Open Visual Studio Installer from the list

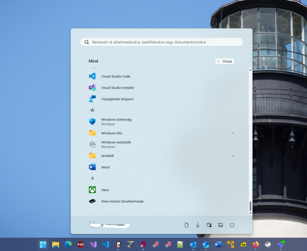[x=162, y=88]
